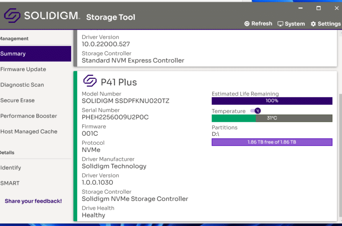
Task: Click driver manufacturer Solidigm Technology
Action: pos(114,166)
